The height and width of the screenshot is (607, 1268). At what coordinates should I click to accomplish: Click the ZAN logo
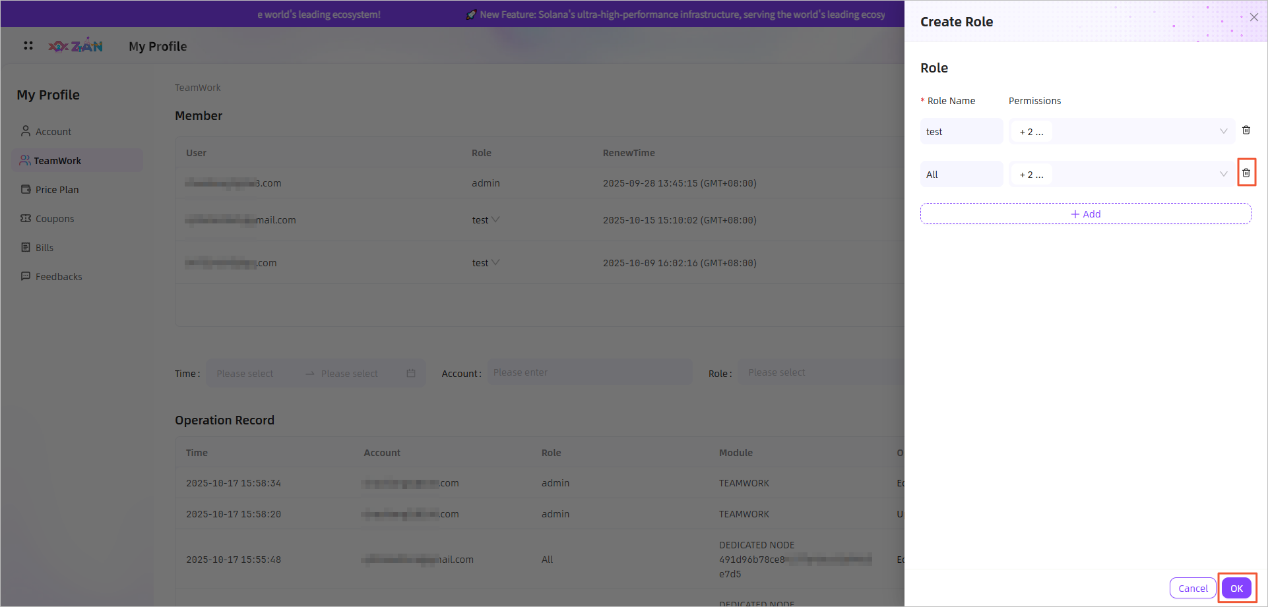[x=76, y=45]
